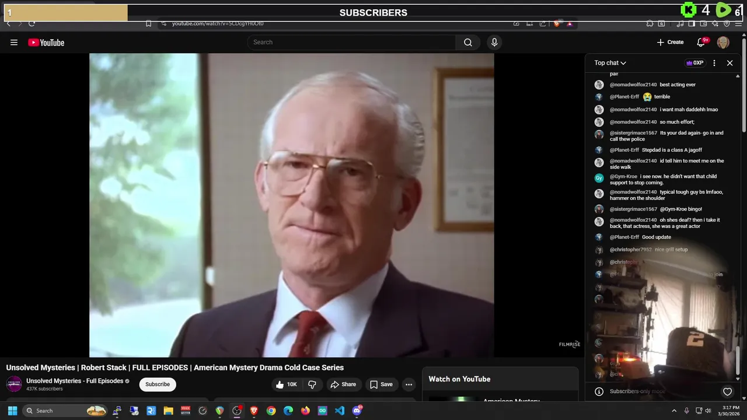Open Unsolved Mysteries - Full Episodes channel link
This screenshot has height=420, width=747.
[75, 381]
